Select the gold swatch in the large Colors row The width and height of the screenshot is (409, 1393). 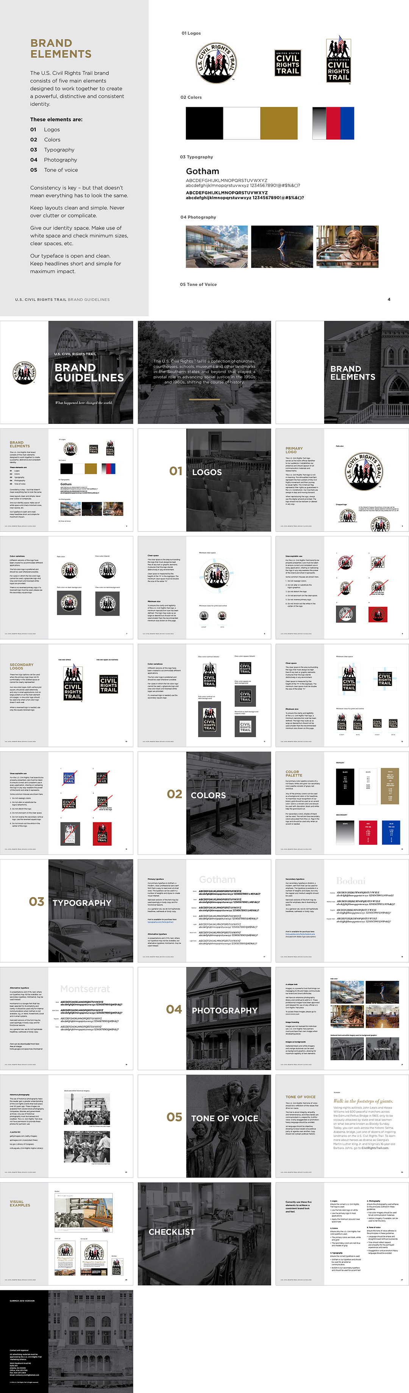tap(278, 123)
